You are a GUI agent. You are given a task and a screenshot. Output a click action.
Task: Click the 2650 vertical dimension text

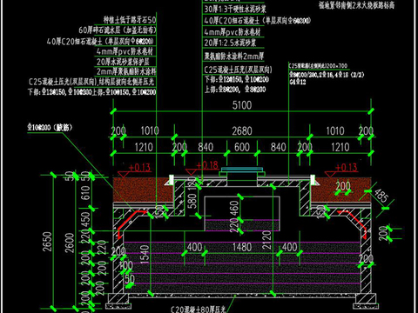point(47,242)
